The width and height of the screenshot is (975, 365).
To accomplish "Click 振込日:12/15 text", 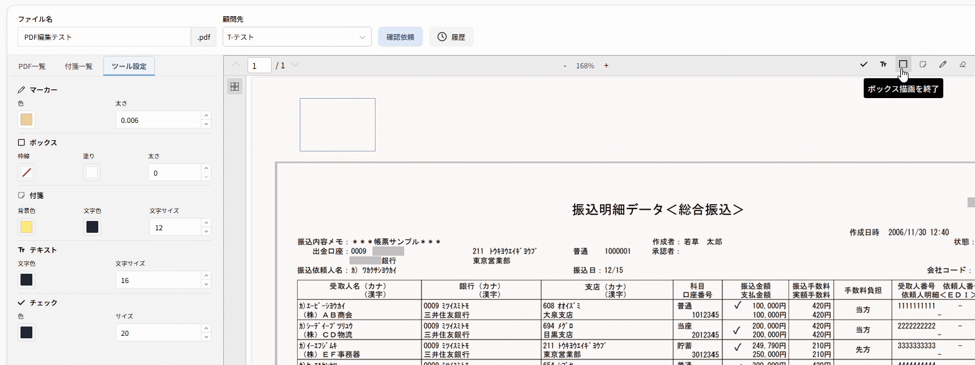I will tap(598, 271).
